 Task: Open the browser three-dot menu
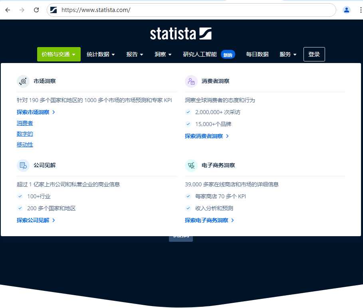pos(361,10)
